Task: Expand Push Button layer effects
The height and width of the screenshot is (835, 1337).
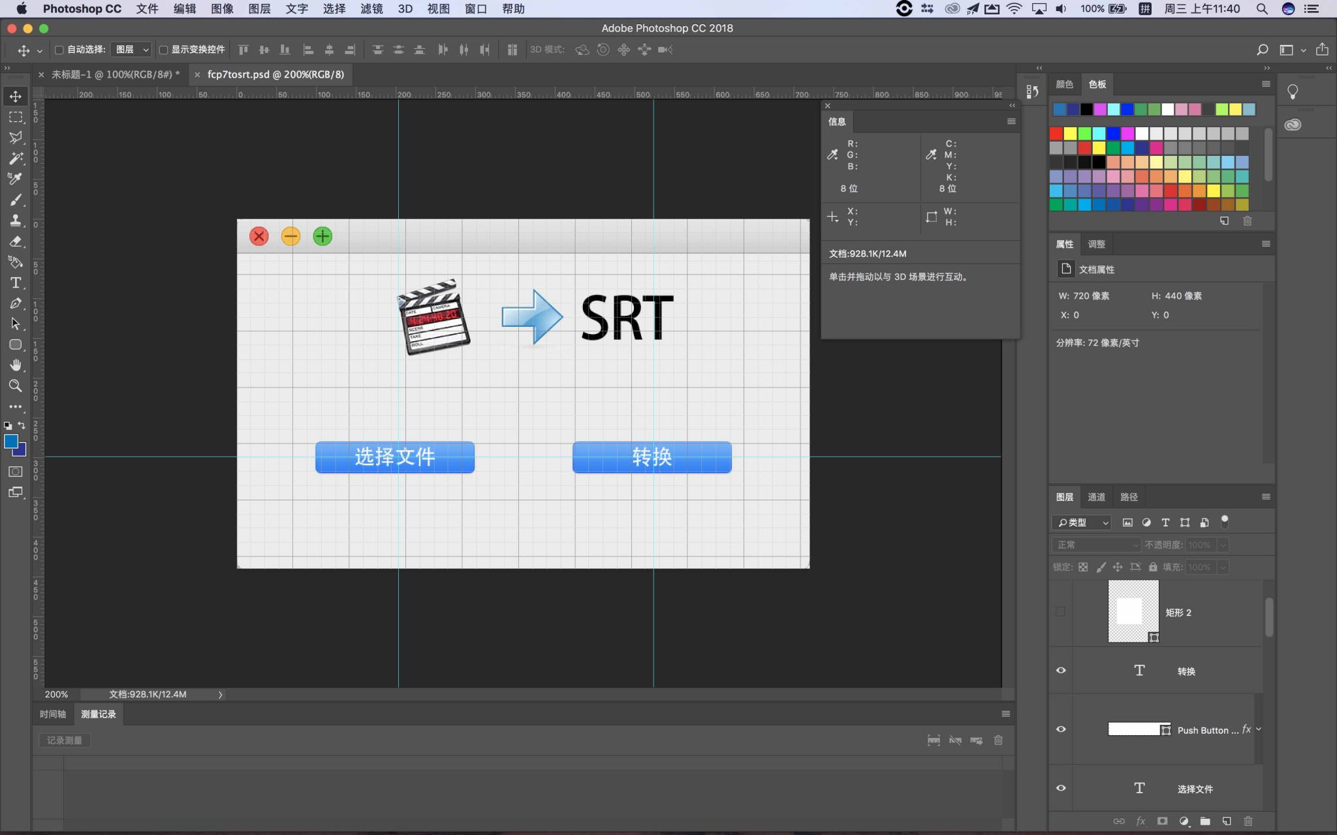Action: 1259,729
